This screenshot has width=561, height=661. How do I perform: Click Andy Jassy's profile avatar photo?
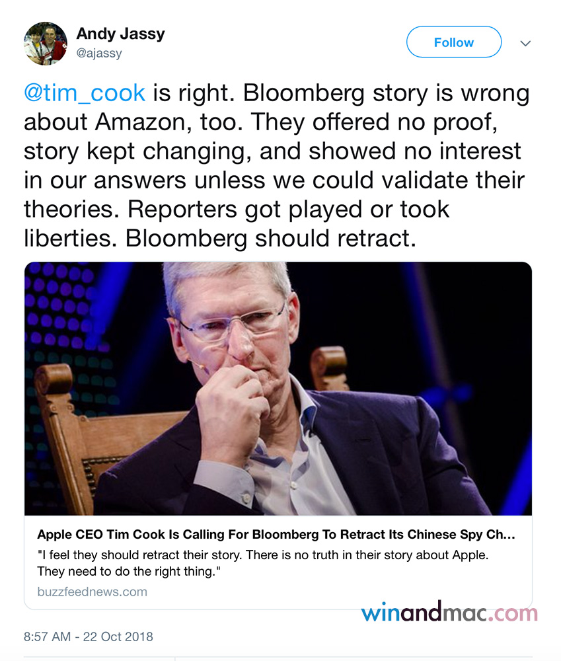click(x=46, y=43)
